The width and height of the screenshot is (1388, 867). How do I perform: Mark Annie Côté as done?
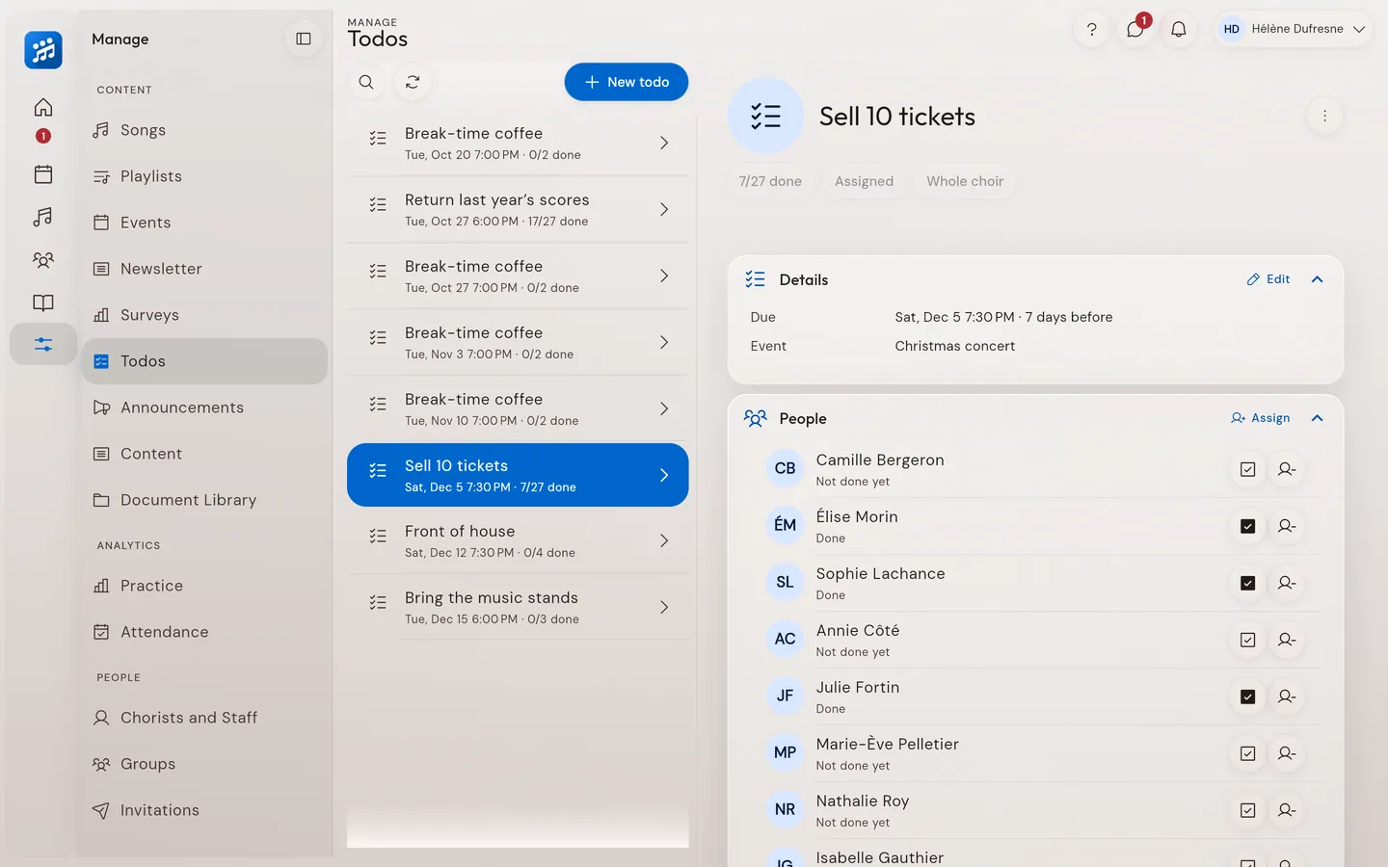[x=1247, y=640]
